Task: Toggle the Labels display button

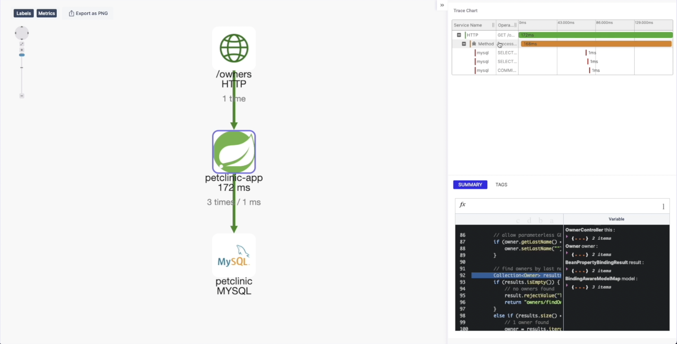Action: coord(24,13)
